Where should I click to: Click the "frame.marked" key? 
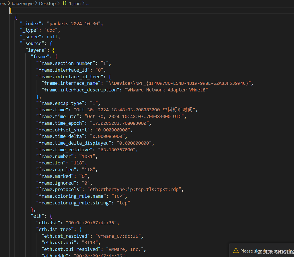point(55,176)
